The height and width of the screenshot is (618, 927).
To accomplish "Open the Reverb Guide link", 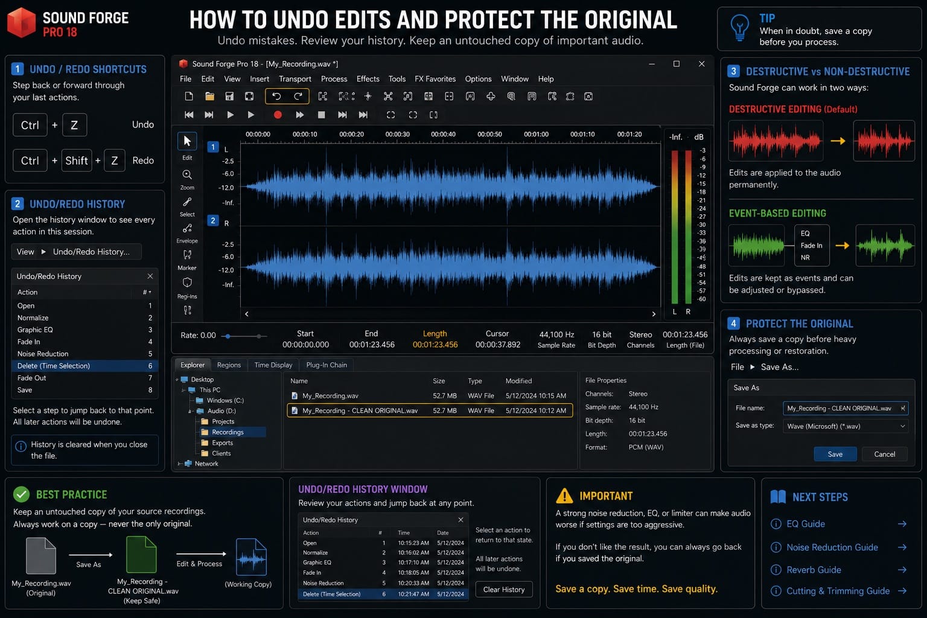I will click(x=814, y=570).
